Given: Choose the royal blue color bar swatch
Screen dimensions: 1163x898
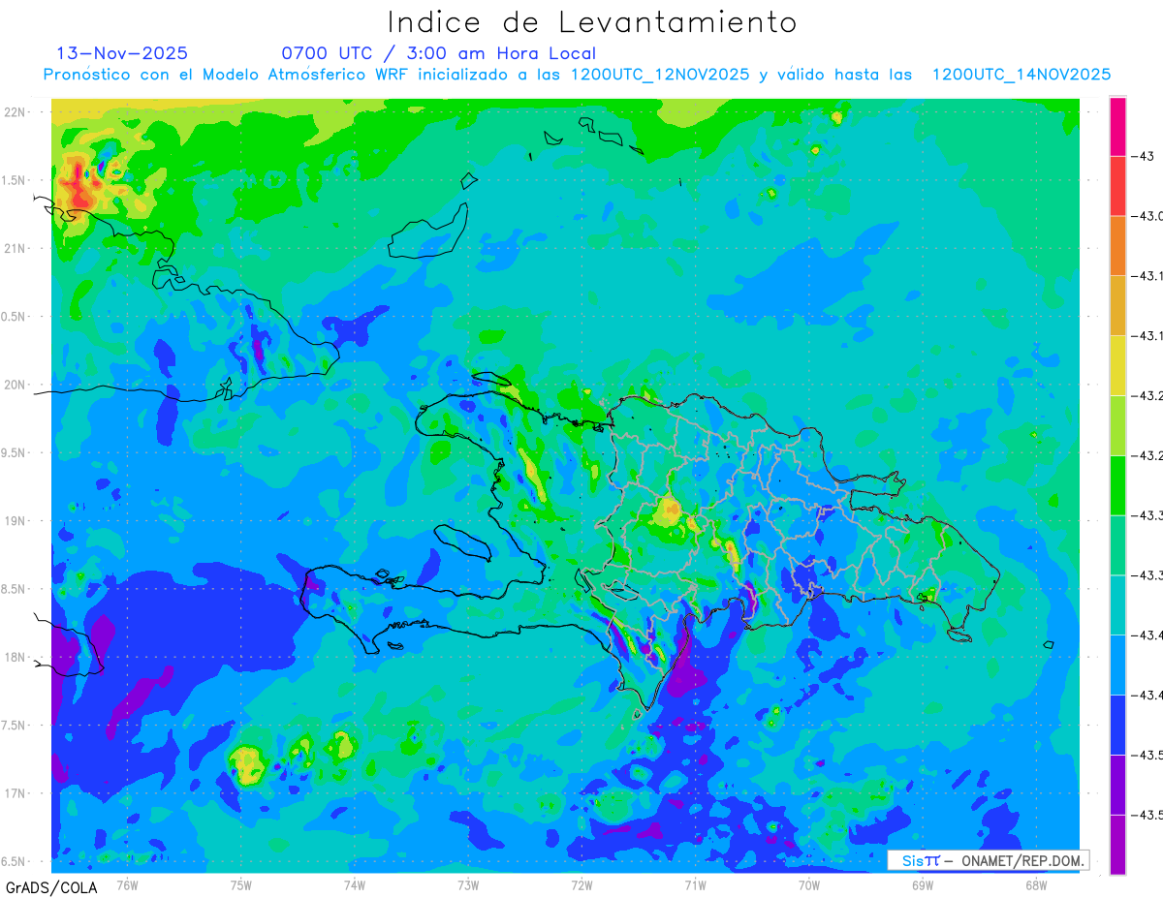Looking at the screenshot, I should click(1117, 724).
